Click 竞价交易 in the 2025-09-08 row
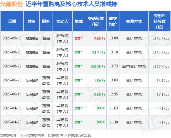Image resolution: width=171 pixels, height=138 pixels. 134,39
